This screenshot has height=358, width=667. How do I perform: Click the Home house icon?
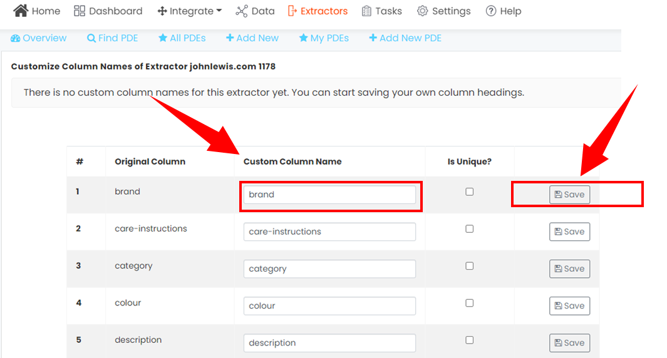tap(21, 11)
